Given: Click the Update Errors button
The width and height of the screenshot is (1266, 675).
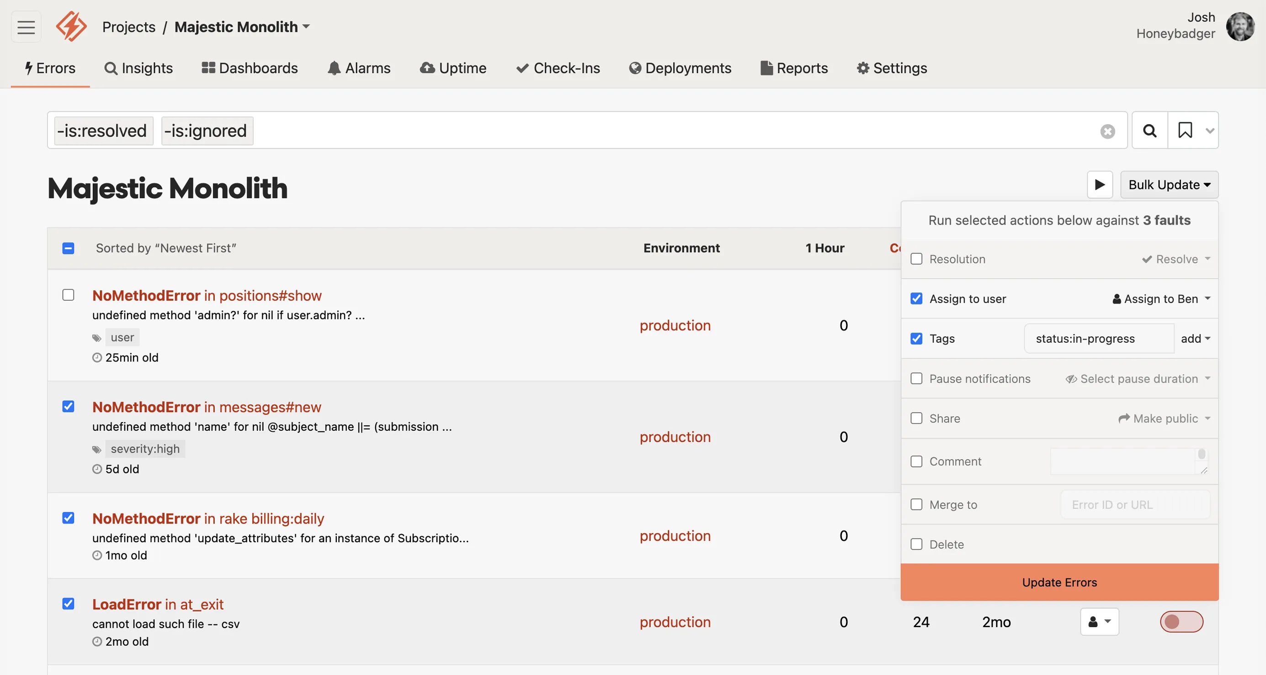Looking at the screenshot, I should [1059, 582].
